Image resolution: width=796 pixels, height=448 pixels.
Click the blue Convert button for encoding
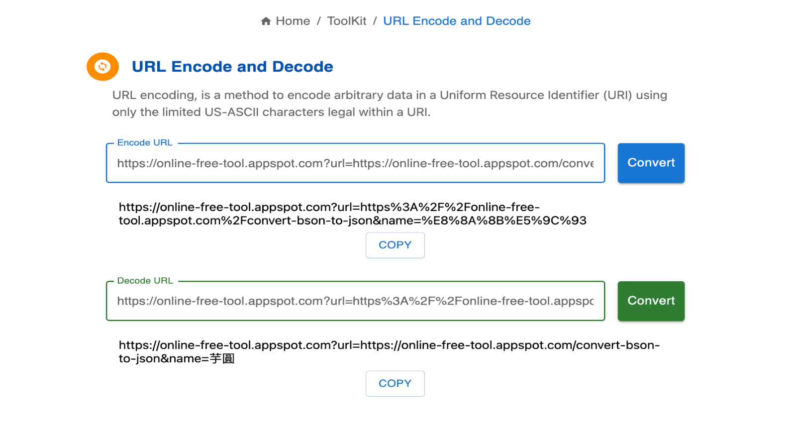click(x=651, y=163)
